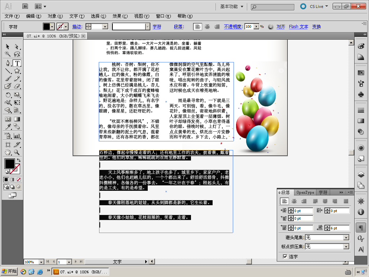Image resolution: width=369 pixels, height=277 pixels.
Task: Pick the Eyedropper tool
Action: 8,127
